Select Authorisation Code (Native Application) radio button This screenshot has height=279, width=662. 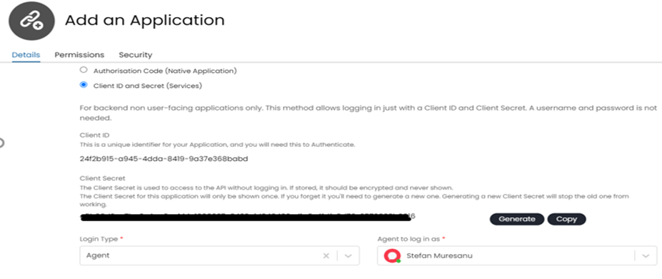pyautogui.click(x=84, y=70)
